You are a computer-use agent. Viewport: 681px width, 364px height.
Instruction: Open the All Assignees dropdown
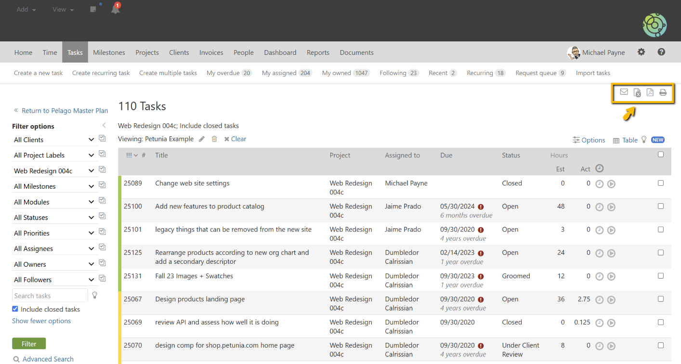coord(91,248)
